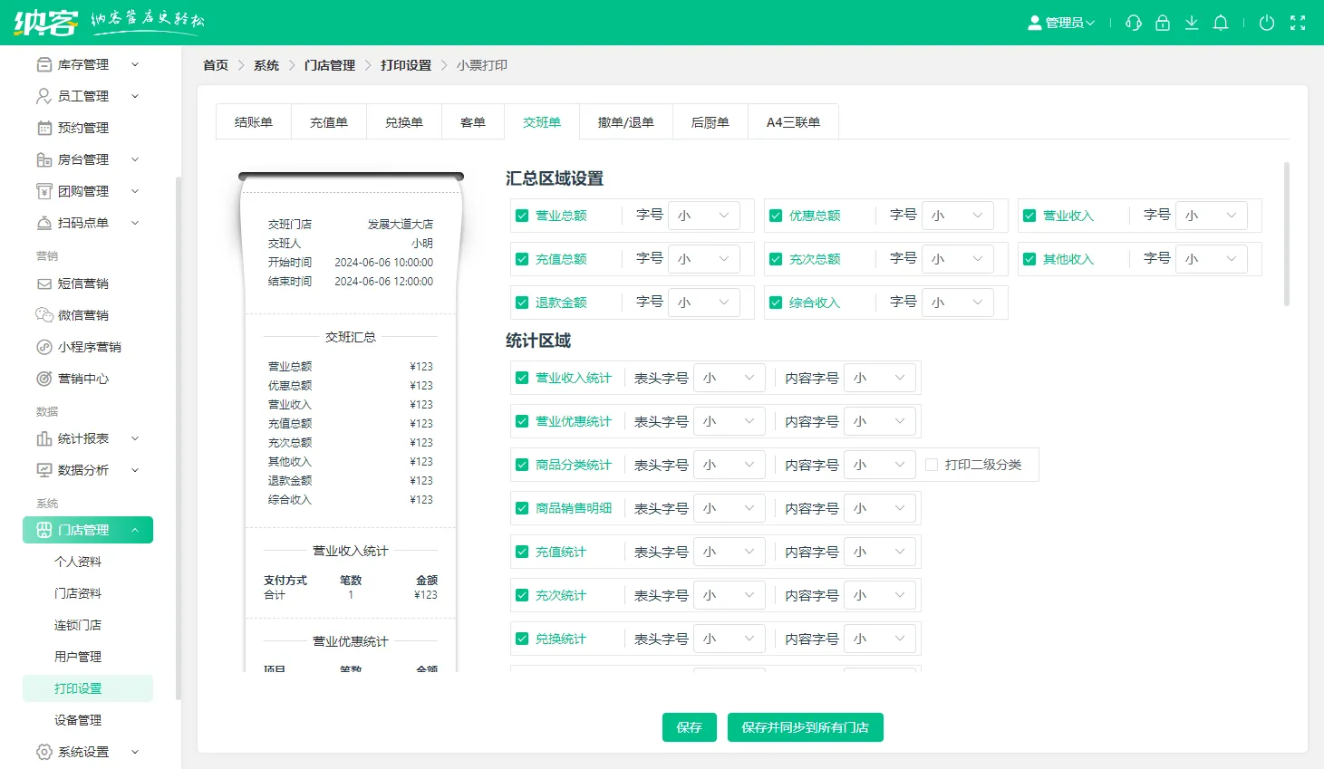Open 优惠总额 font size dropdown
Screen dimensions: 1324x769
coord(958,216)
